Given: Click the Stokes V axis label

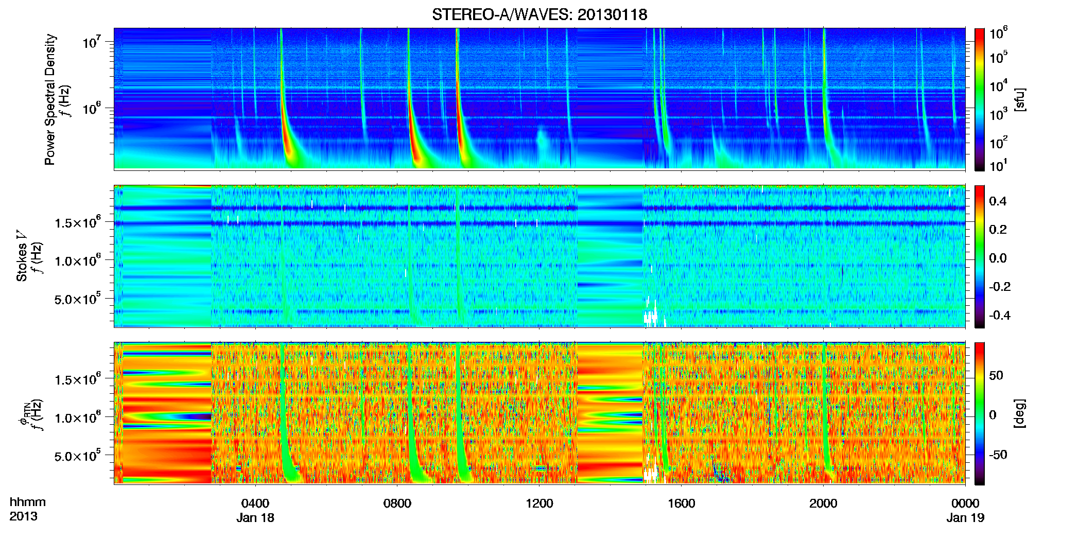Looking at the screenshot, I should point(22,256).
